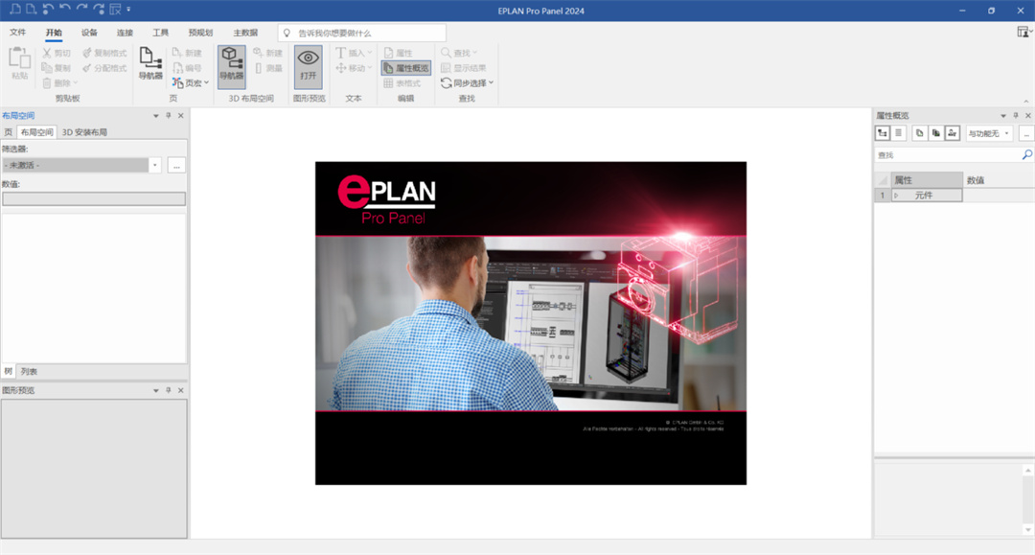Screen dimensions: 1035x555
Task: Click the 属性 column header
Action: (926, 180)
